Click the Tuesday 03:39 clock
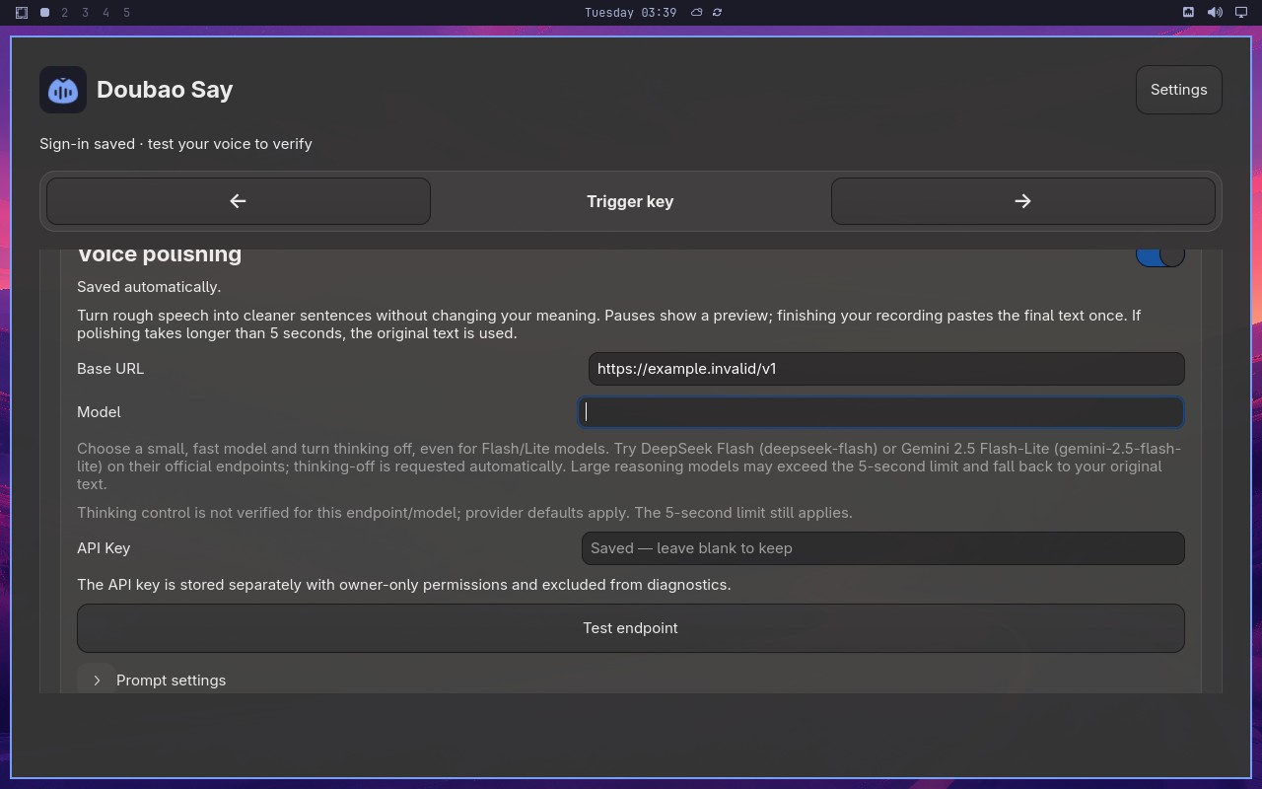 [x=630, y=13]
